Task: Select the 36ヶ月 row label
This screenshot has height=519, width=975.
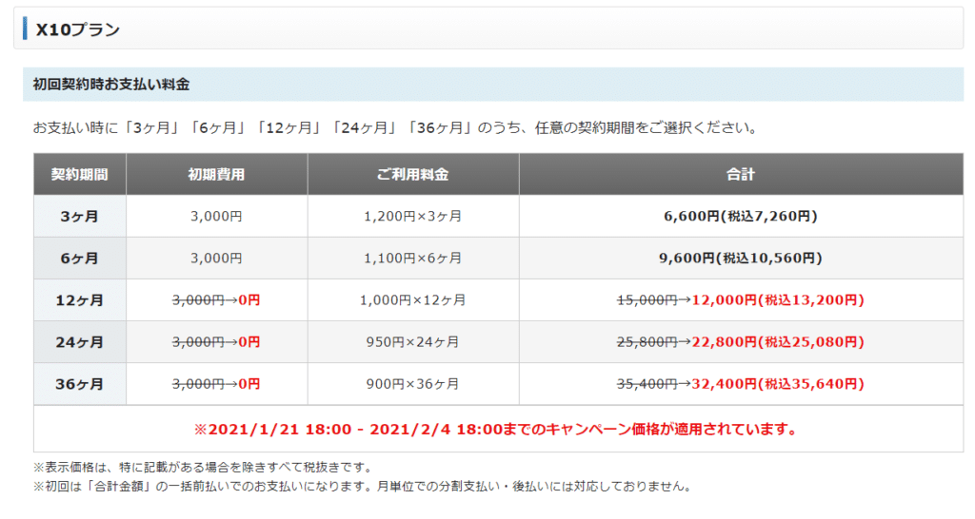Action: tap(80, 384)
